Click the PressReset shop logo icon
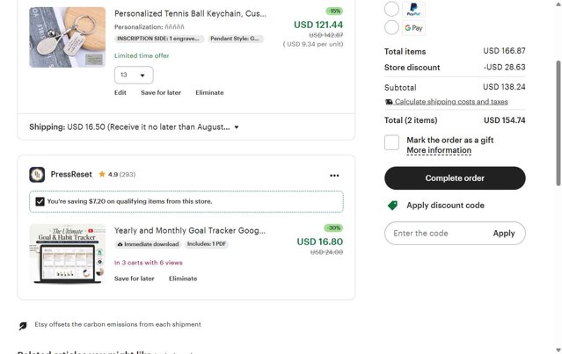The image size is (562, 354). point(37,175)
